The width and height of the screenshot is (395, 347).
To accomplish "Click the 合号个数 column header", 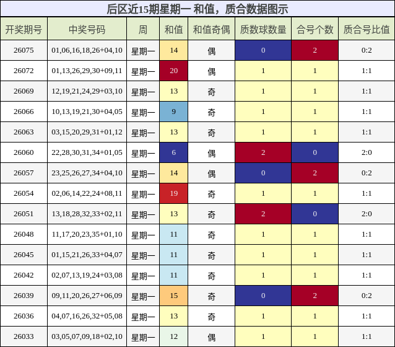I will coord(315,29).
